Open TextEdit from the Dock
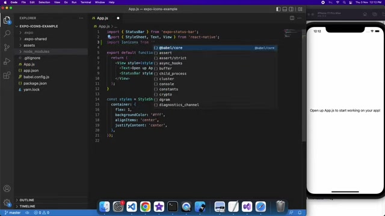This screenshot has height=216, width=385. pyautogui.click(x=233, y=206)
